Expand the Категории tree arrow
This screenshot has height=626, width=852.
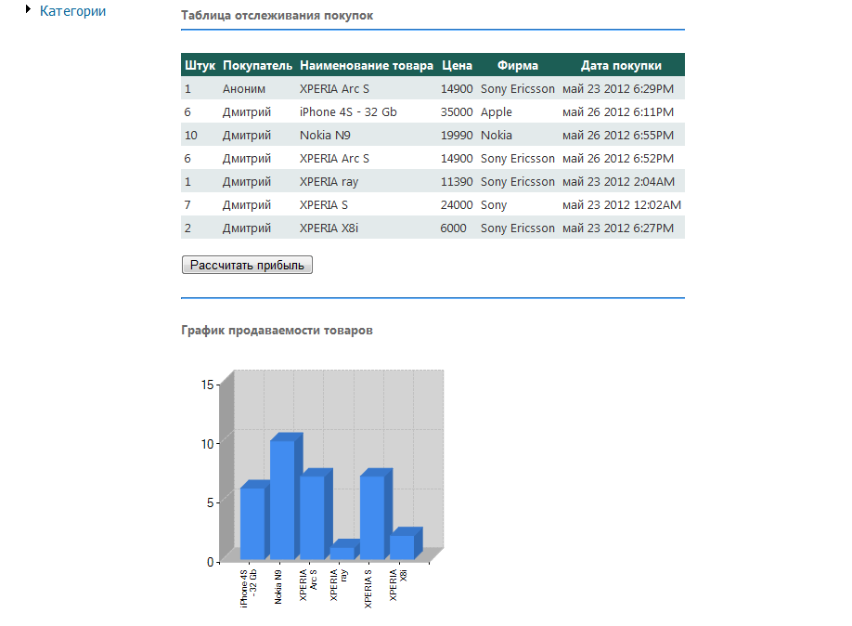(x=28, y=9)
